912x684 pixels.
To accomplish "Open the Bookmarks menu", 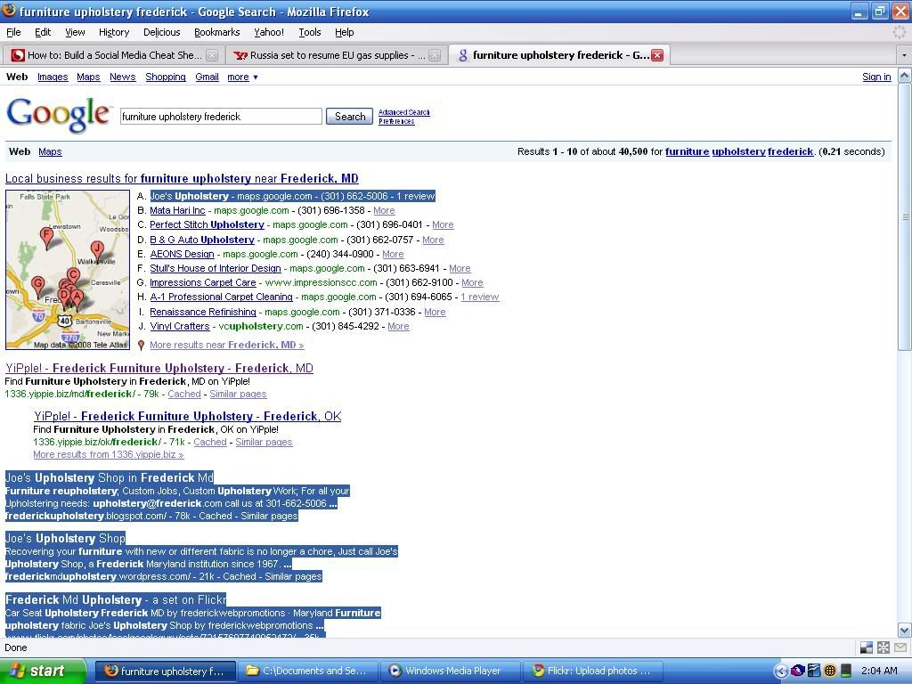I will point(217,32).
